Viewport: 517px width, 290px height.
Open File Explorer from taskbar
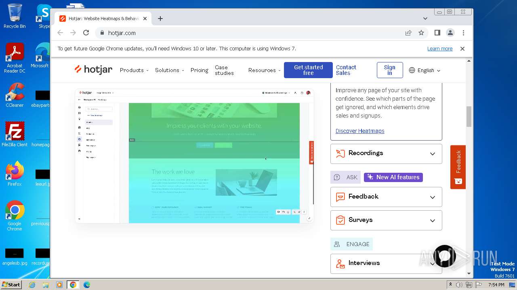coord(46,285)
